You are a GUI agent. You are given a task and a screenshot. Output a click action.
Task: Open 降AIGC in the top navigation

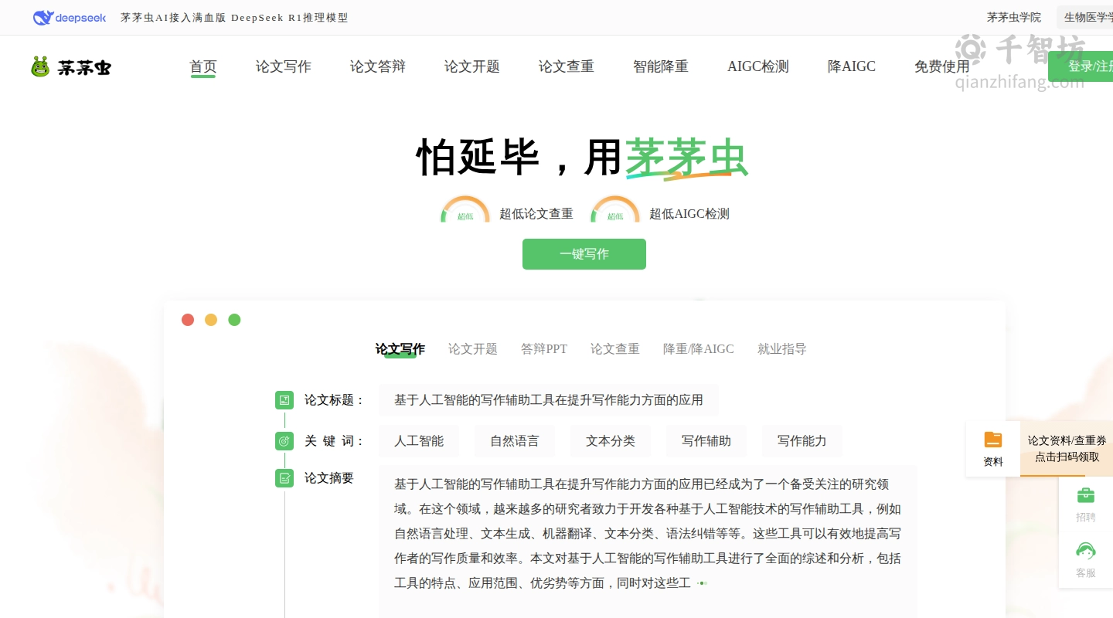(852, 66)
